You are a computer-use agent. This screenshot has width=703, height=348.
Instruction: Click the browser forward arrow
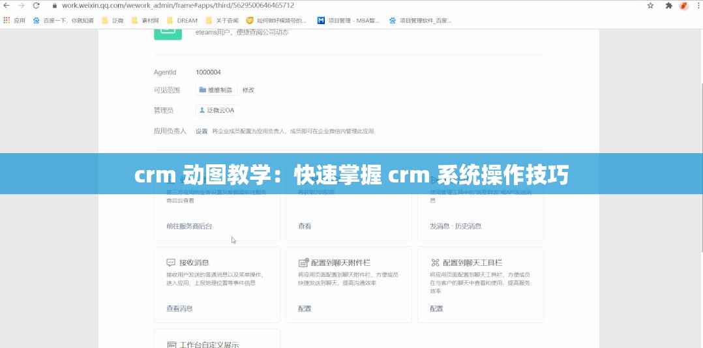(x=21, y=6)
